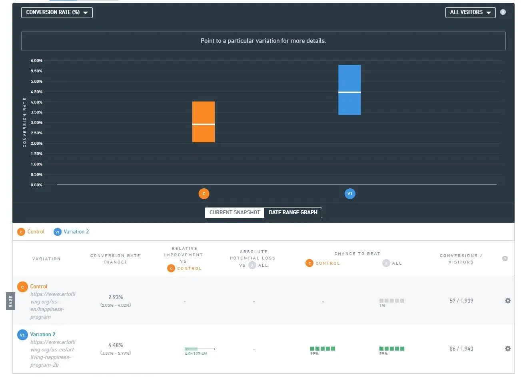Click the orange Control range bar in chart
Image resolution: width=521 pixels, height=377 pixels.
tap(204, 122)
